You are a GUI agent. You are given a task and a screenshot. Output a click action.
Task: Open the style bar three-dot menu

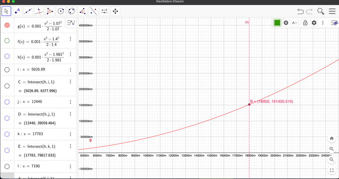(x=322, y=23)
